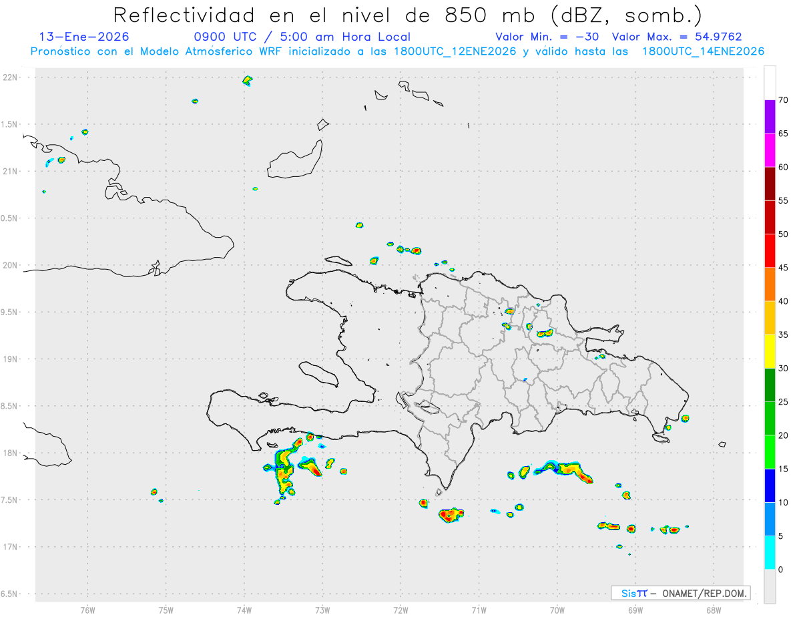801x619 pixels.
Task: Click the colorbar value label '45'
Action: [784, 268]
